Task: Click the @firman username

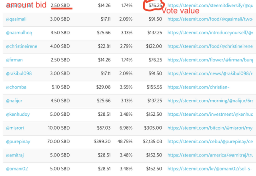Action: [14, 60]
